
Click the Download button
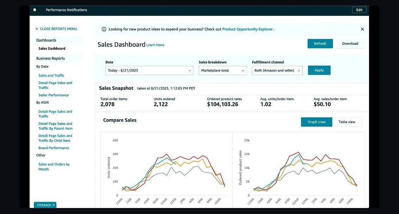tap(350, 43)
